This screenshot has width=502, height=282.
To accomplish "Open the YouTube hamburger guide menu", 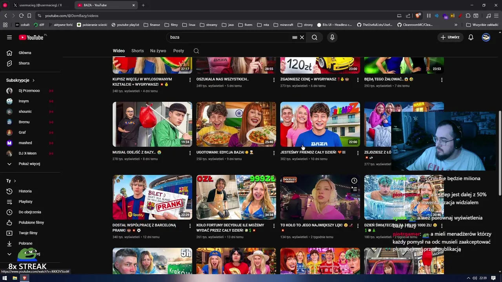I will point(9,37).
